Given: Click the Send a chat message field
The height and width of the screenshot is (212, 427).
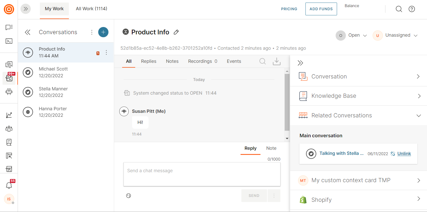Looking at the screenshot, I should [202, 174].
